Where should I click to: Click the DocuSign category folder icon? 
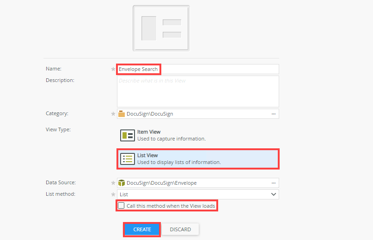[x=122, y=114]
